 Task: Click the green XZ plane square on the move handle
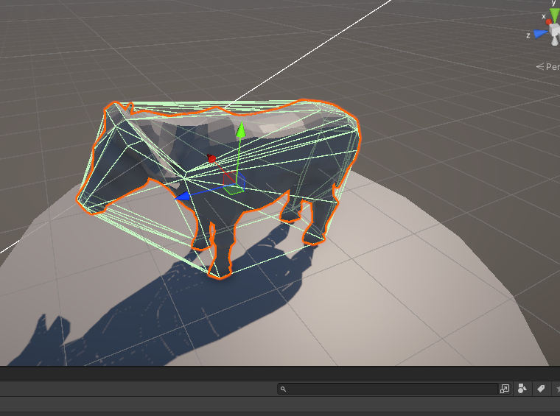pyautogui.click(x=233, y=190)
